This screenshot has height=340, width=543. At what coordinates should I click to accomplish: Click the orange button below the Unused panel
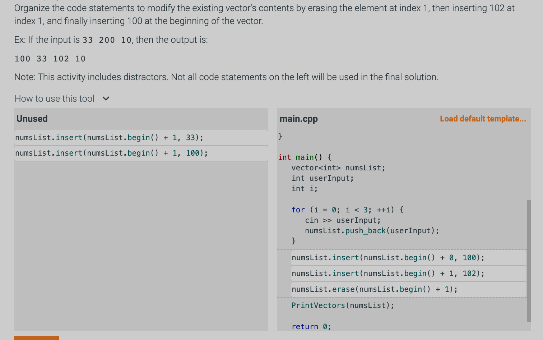pyautogui.click(x=37, y=338)
